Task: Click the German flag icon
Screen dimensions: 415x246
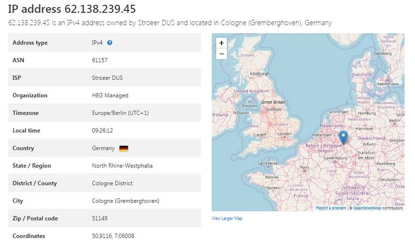Action: coord(123,148)
